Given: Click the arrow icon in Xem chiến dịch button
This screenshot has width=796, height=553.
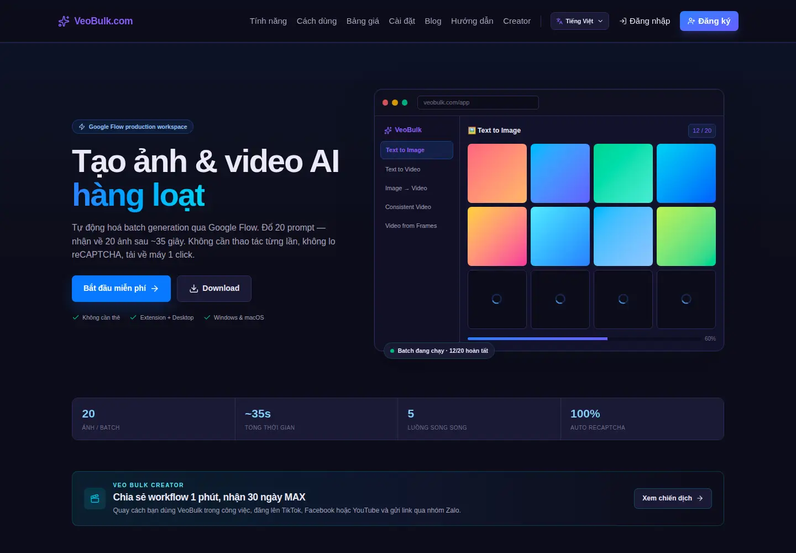Looking at the screenshot, I should pyautogui.click(x=700, y=498).
